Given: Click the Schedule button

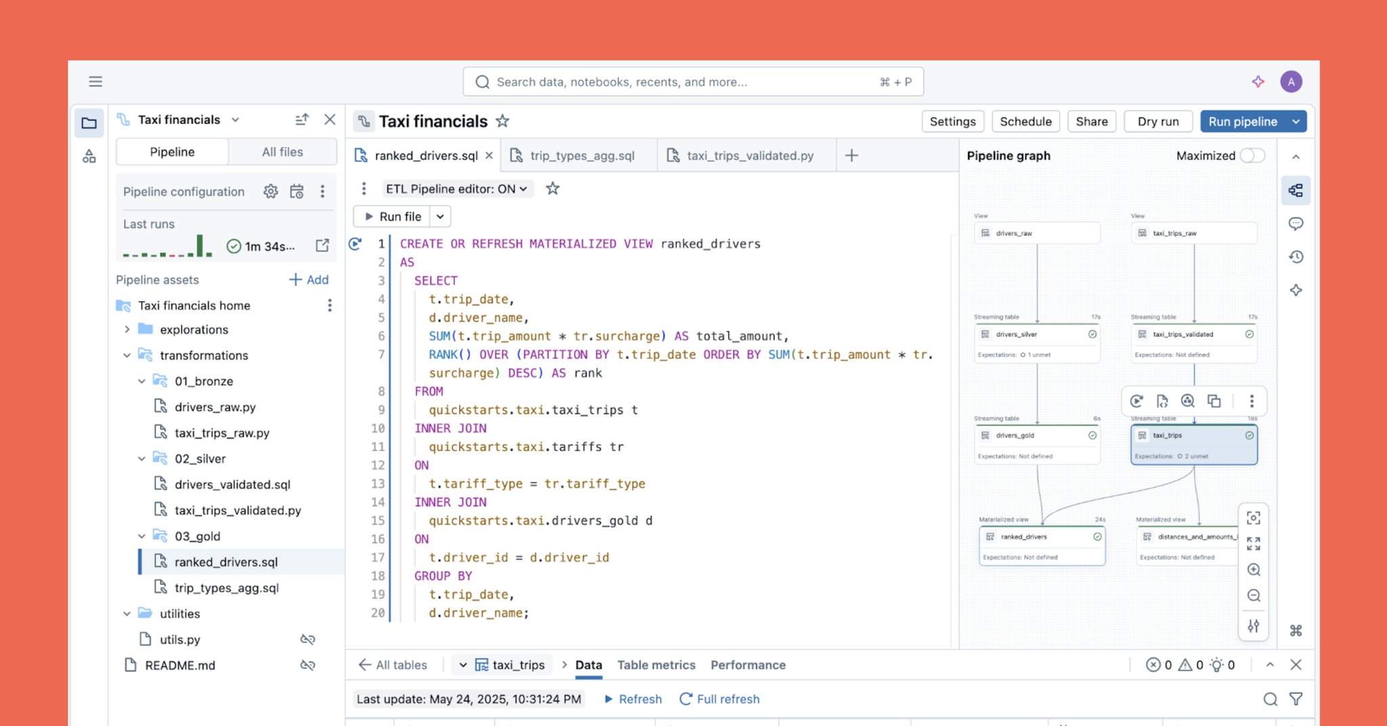Looking at the screenshot, I should (1025, 122).
